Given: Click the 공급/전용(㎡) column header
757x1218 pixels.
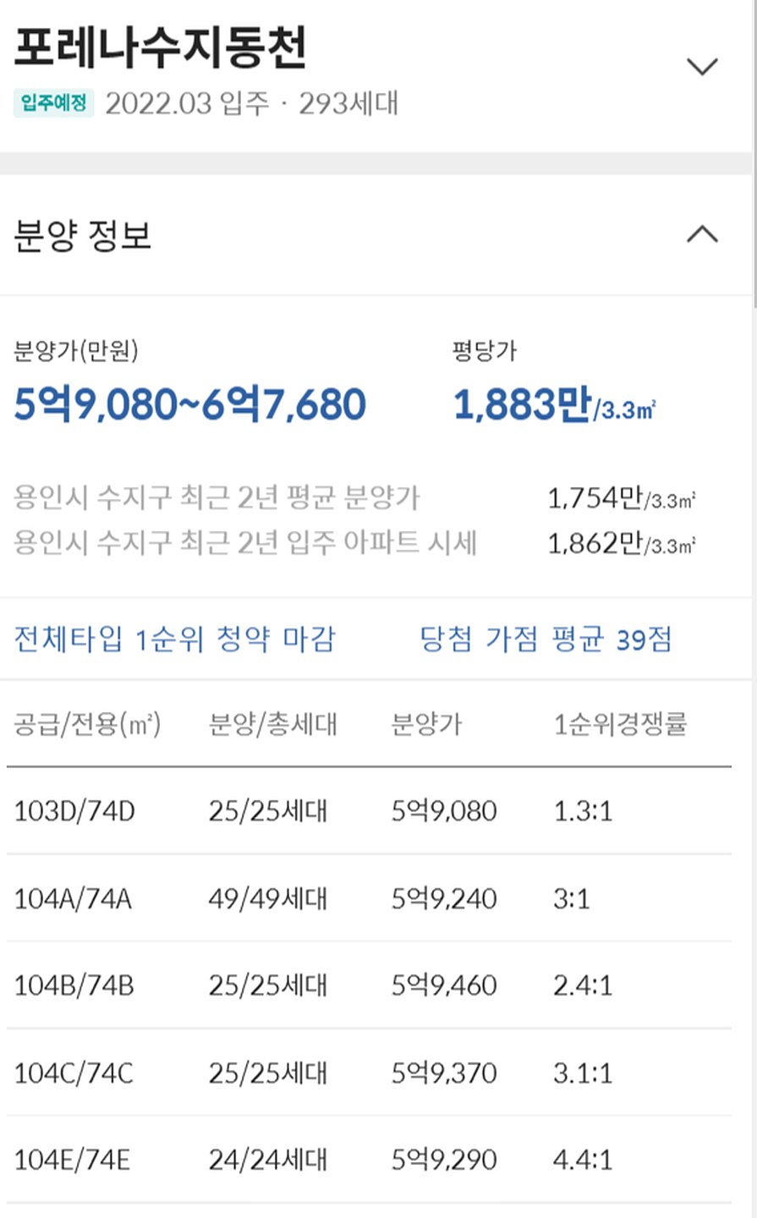Looking at the screenshot, I should (x=87, y=724).
